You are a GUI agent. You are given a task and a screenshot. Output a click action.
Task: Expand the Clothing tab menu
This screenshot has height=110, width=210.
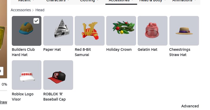click(90, 1)
